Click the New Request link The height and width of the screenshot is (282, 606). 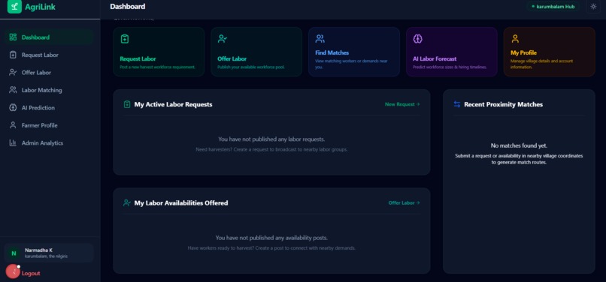(x=402, y=104)
